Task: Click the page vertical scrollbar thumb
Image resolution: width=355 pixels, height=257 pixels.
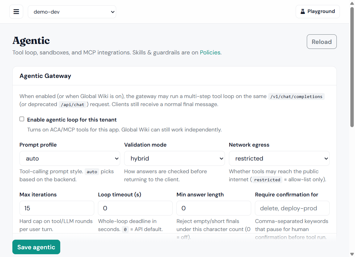Action: (x=352, y=67)
